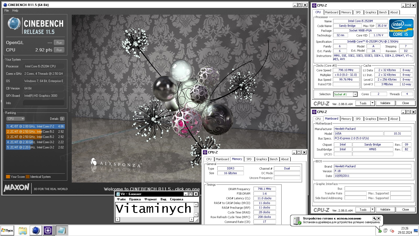Image resolution: width=419 pixels, height=236 pixels.
Task: Open the clock showing 23:26
Action: pyautogui.click(x=405, y=230)
